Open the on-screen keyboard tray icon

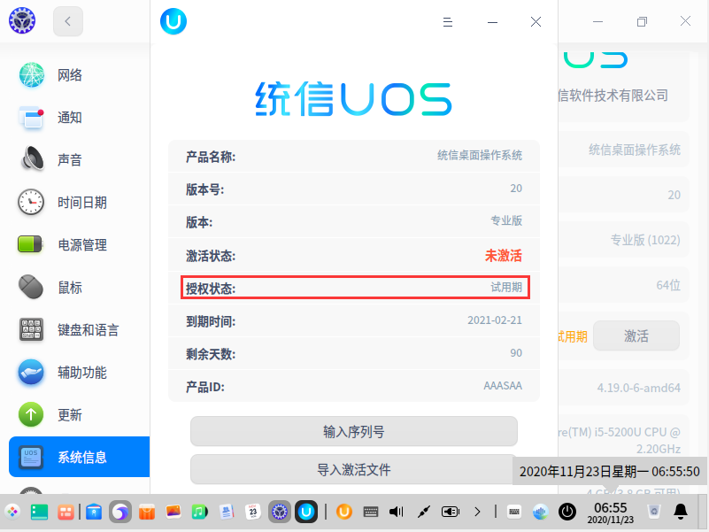[371, 512]
